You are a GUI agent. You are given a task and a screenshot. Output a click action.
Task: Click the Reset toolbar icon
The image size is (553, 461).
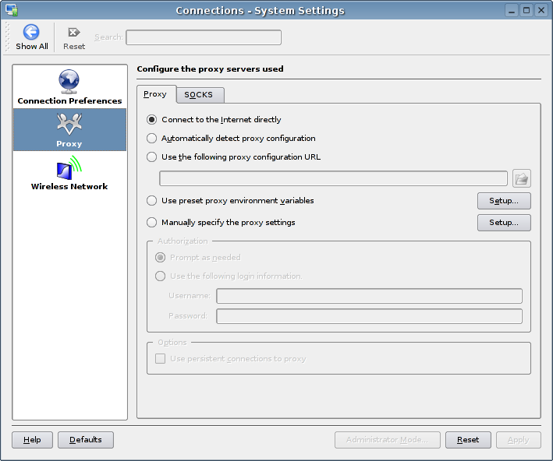click(x=74, y=32)
